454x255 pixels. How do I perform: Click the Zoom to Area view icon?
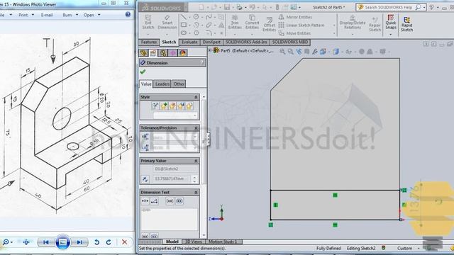[x=290, y=52]
